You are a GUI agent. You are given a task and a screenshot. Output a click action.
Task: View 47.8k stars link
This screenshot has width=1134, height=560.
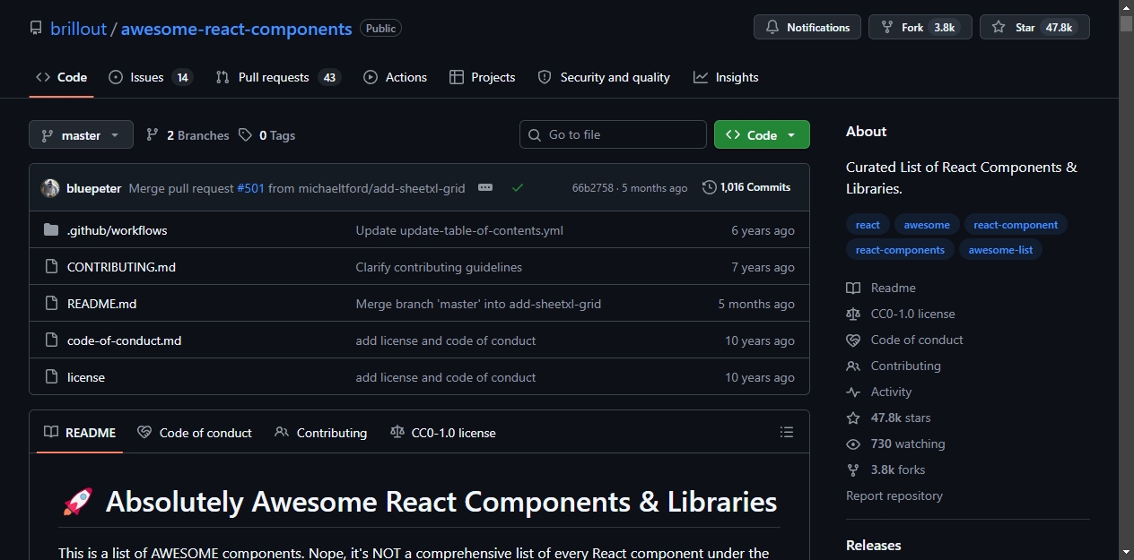pos(888,418)
